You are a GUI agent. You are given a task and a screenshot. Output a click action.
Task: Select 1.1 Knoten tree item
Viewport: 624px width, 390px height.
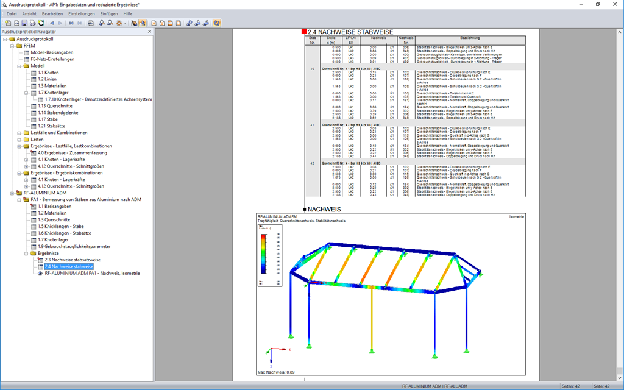(x=48, y=73)
